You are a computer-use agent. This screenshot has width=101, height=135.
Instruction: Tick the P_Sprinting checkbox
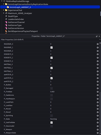[x=51, y=116]
